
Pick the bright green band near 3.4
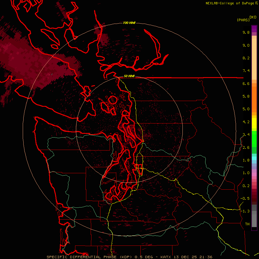254,139
